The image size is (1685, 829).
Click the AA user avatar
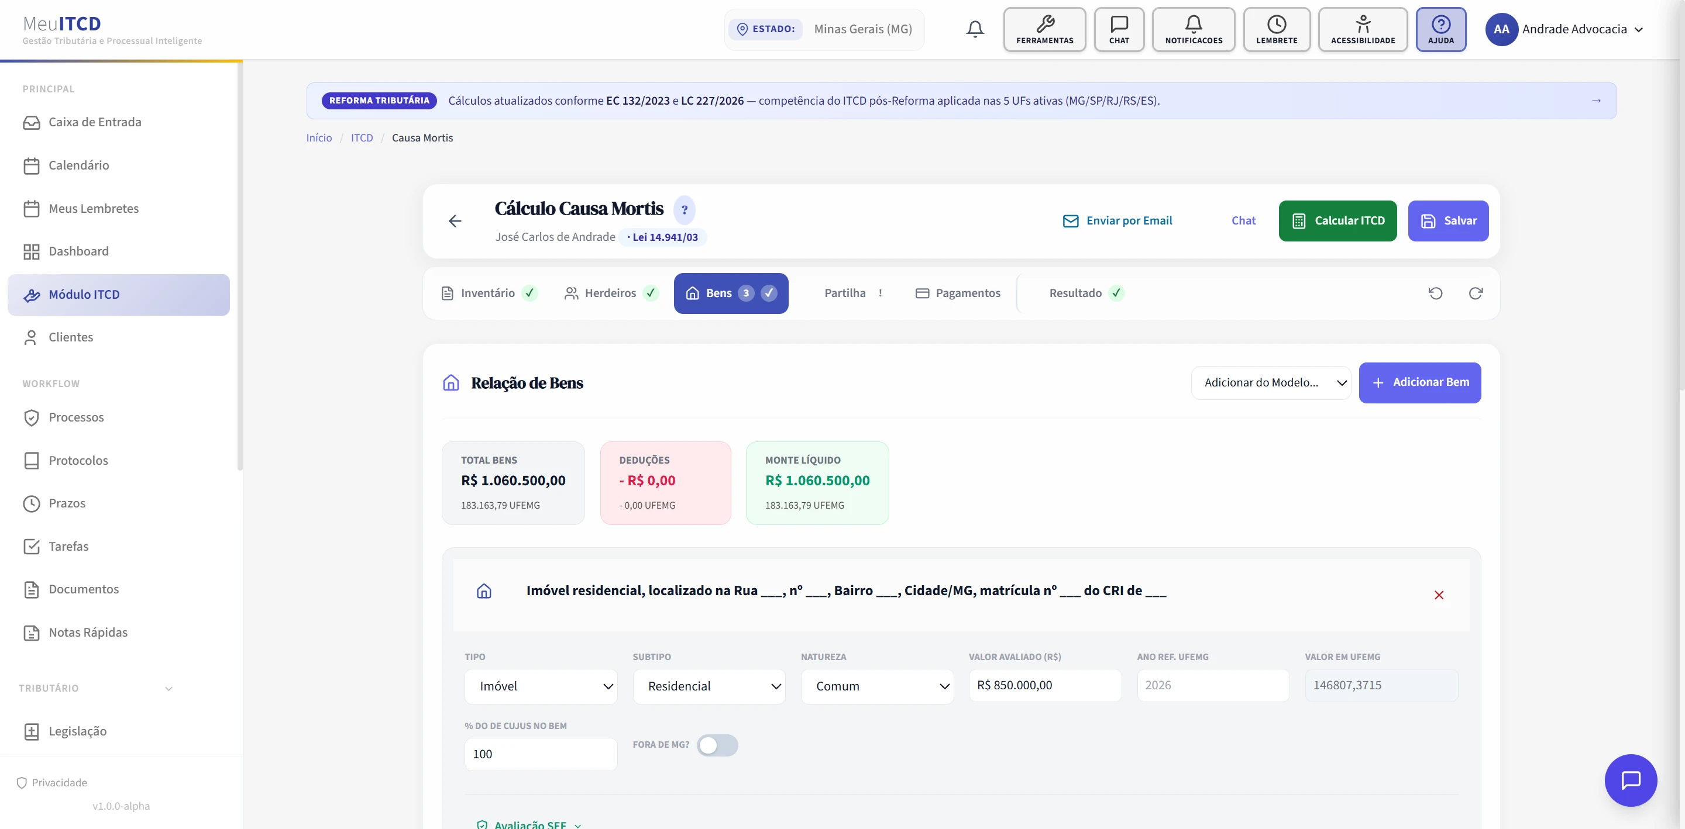tap(1501, 29)
